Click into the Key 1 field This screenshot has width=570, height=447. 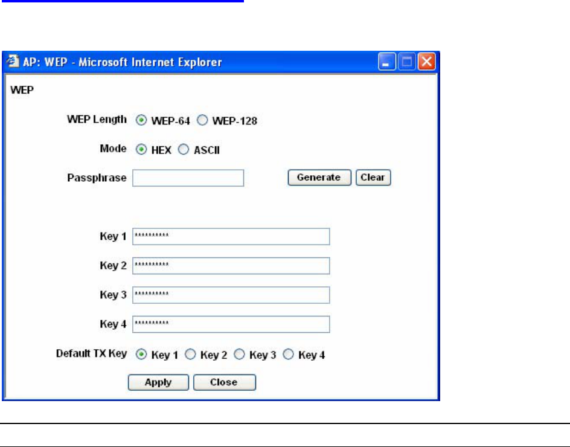tap(231, 236)
